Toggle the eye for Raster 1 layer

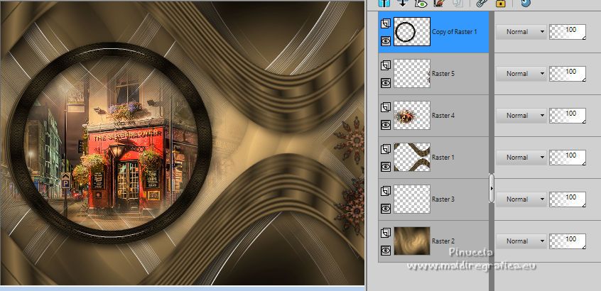(386, 166)
